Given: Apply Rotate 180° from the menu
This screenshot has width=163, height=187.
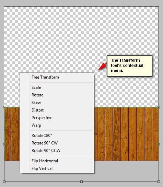Looking at the screenshot, I should tap(57, 136).
